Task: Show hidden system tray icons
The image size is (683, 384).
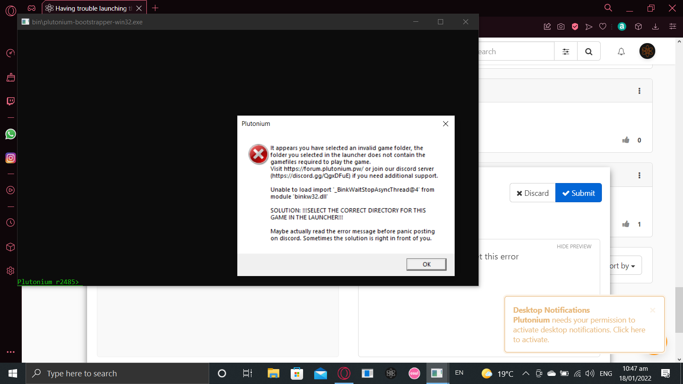Action: point(526,373)
